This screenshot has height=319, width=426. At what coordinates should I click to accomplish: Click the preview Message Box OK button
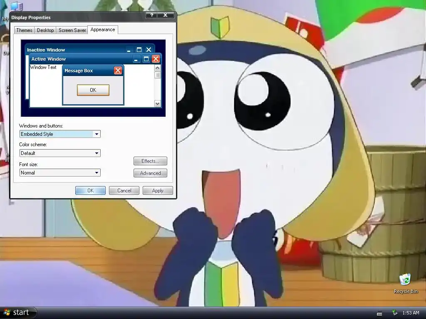click(93, 90)
